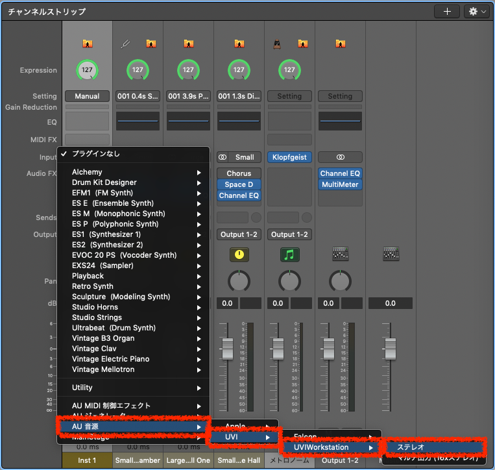Image resolution: width=495 pixels, height=470 pixels.
Task: Open the 001 0.4s S... setting
Action: click(138, 96)
